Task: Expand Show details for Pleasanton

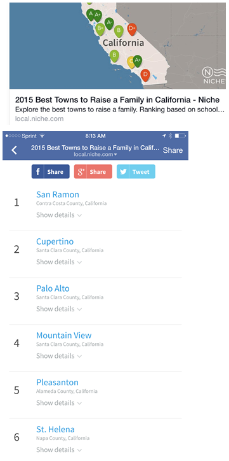Action: (x=59, y=403)
